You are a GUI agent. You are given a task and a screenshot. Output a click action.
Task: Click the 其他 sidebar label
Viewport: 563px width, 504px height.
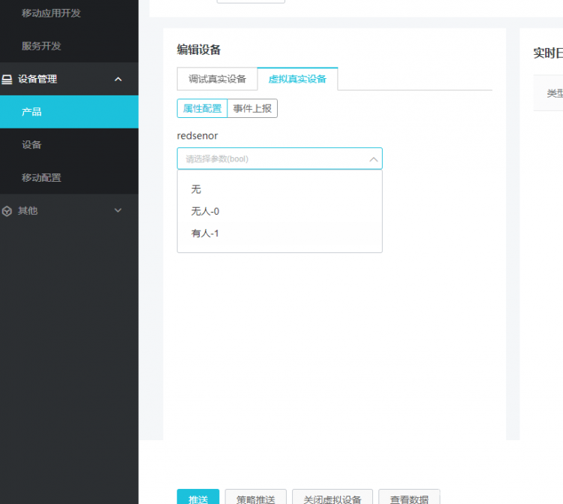click(x=28, y=210)
